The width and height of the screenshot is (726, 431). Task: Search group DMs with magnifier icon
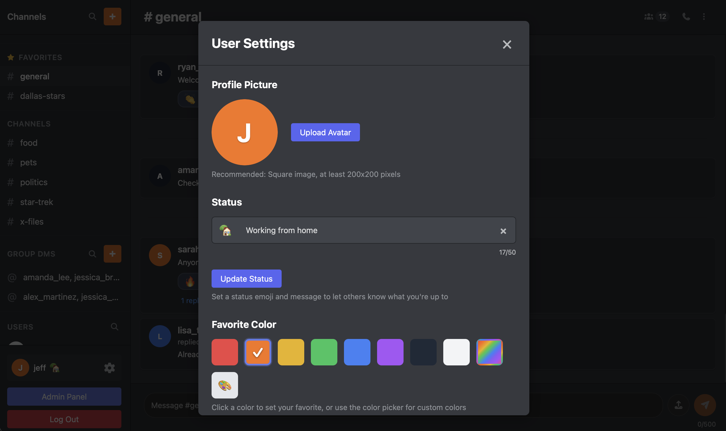92,254
